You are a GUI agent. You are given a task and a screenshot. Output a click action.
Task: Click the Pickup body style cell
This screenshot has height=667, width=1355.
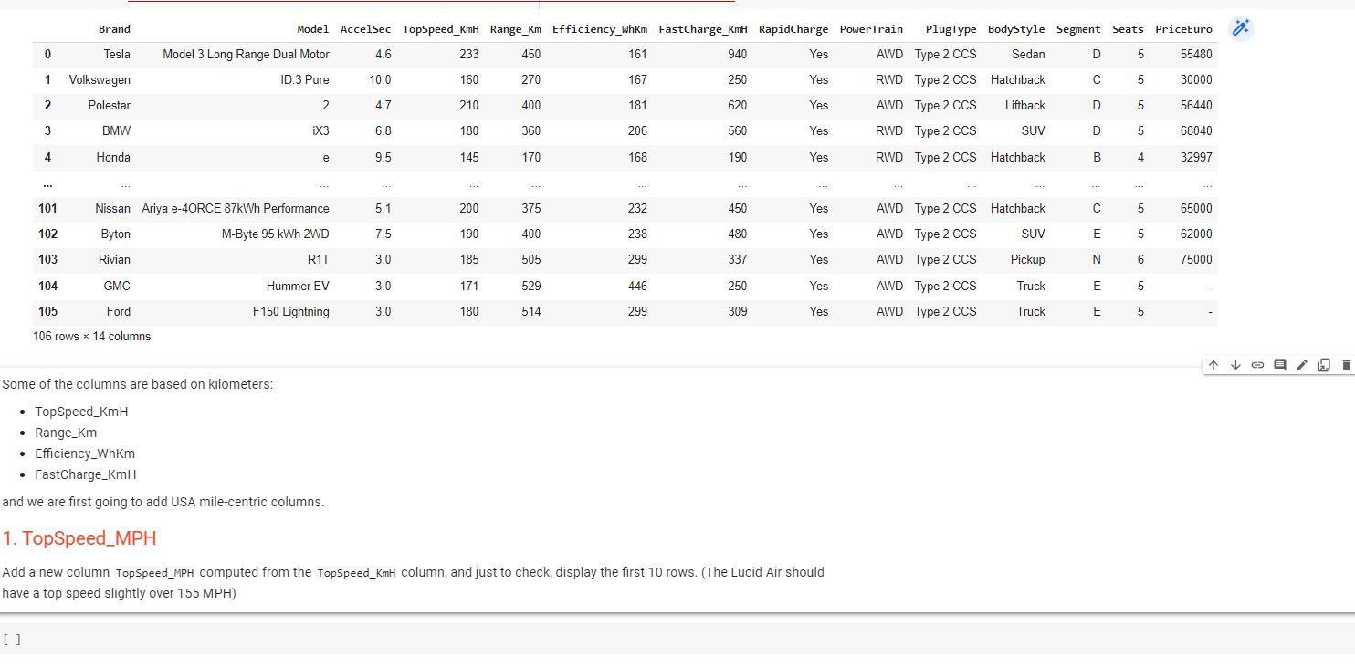(x=1028, y=260)
